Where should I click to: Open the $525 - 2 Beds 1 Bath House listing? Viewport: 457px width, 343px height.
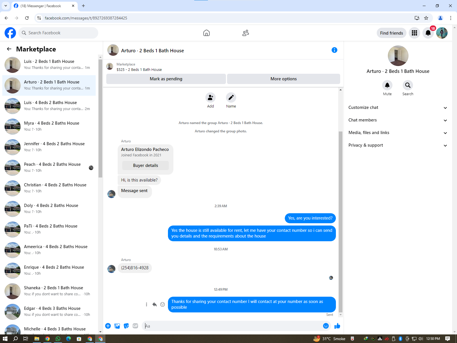pyautogui.click(x=139, y=69)
